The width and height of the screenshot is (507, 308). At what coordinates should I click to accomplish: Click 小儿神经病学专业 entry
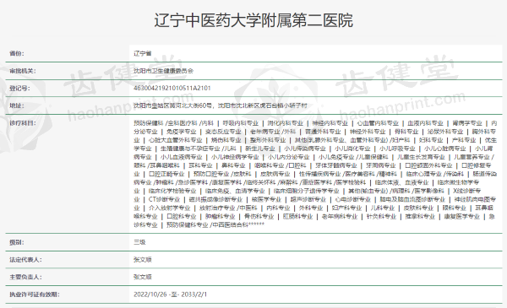point(235,157)
